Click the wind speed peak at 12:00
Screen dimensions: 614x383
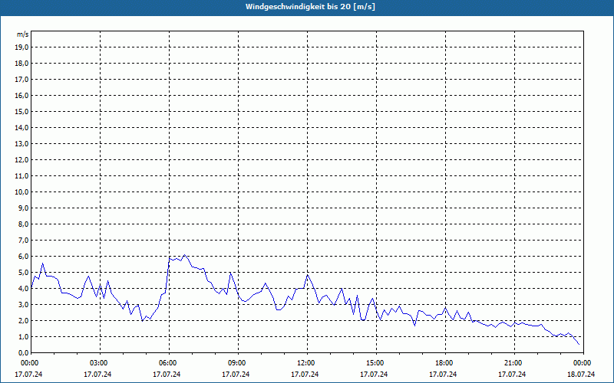click(x=308, y=275)
